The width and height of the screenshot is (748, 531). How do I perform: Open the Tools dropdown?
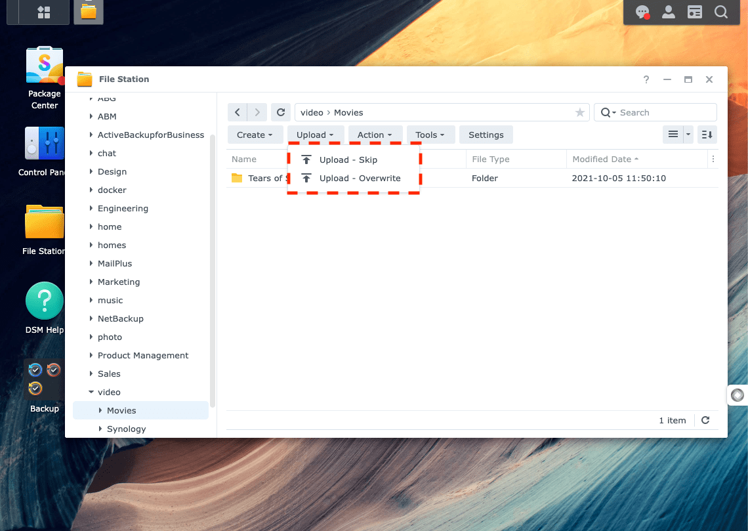click(x=430, y=135)
